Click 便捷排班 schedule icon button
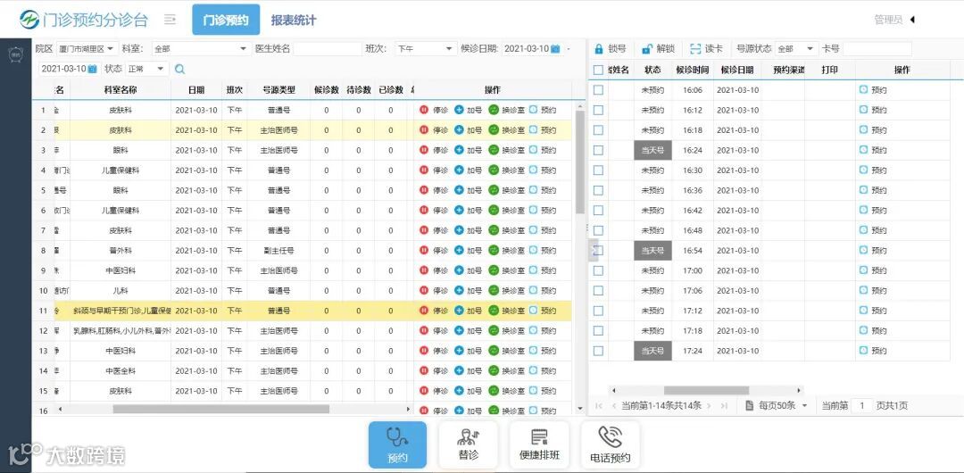 click(538, 444)
